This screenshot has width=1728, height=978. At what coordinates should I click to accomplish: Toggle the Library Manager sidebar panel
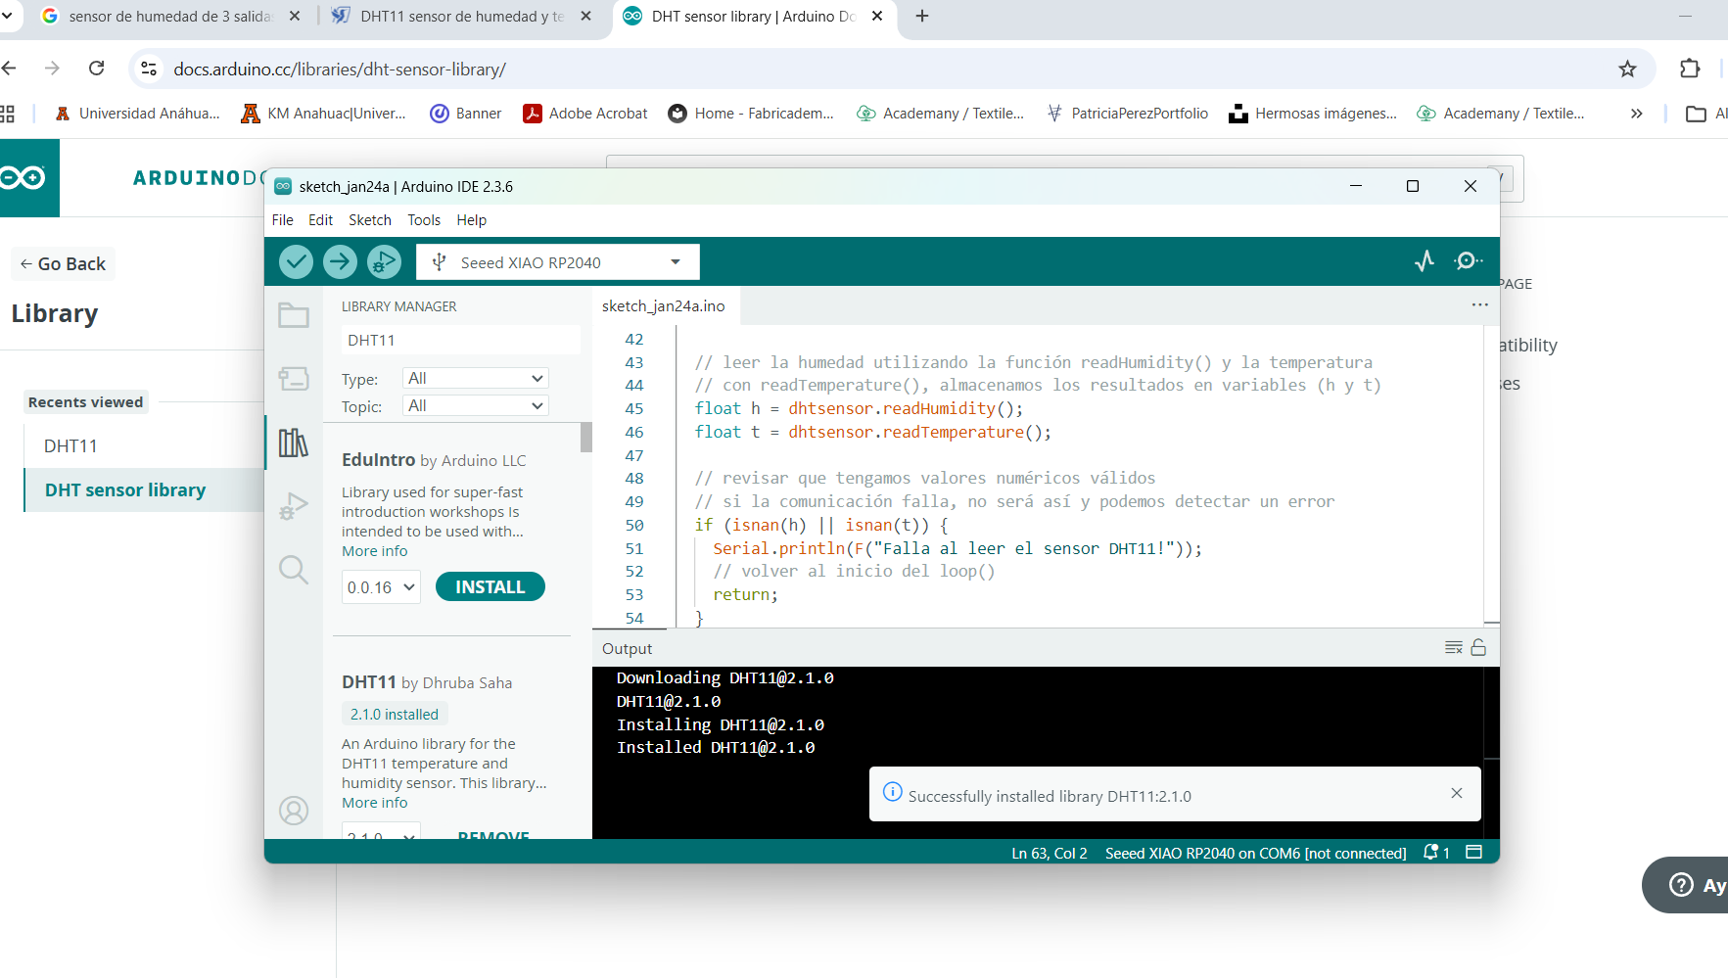(294, 442)
